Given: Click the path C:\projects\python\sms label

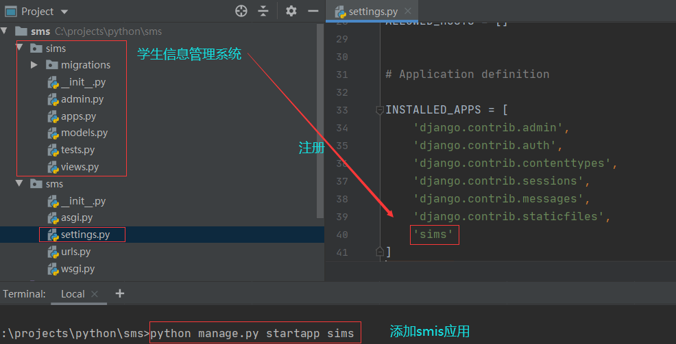Looking at the screenshot, I should tap(108, 31).
